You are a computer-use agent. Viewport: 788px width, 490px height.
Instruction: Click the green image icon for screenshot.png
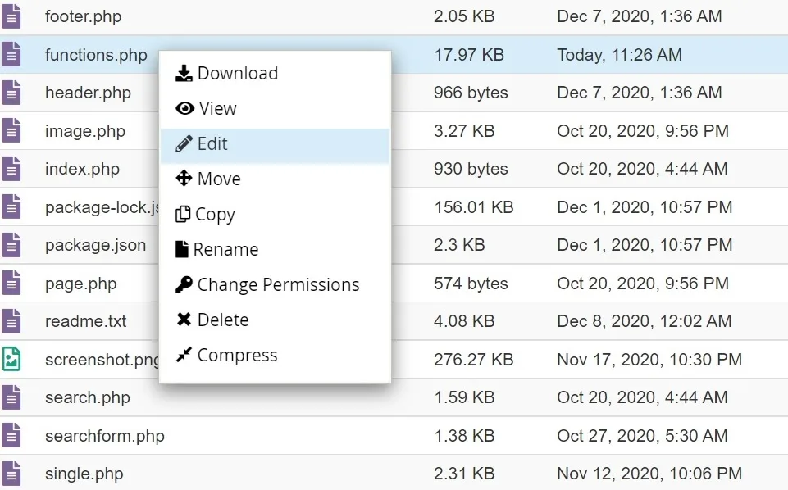(11, 359)
